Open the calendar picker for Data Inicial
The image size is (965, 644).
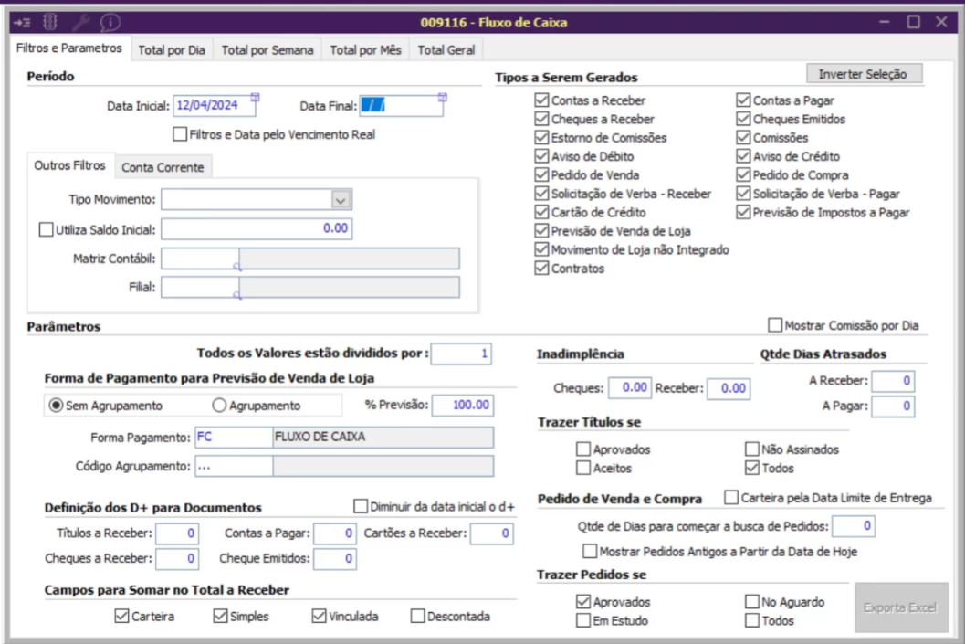pyautogui.click(x=255, y=97)
